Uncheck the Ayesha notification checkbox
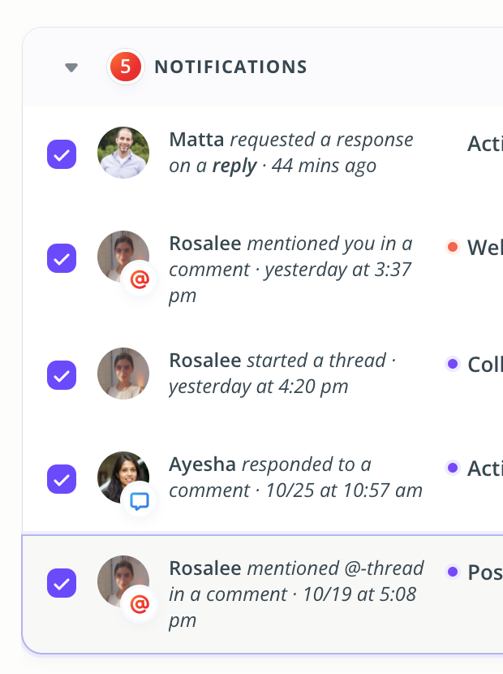The height and width of the screenshot is (674, 503). [x=62, y=479]
